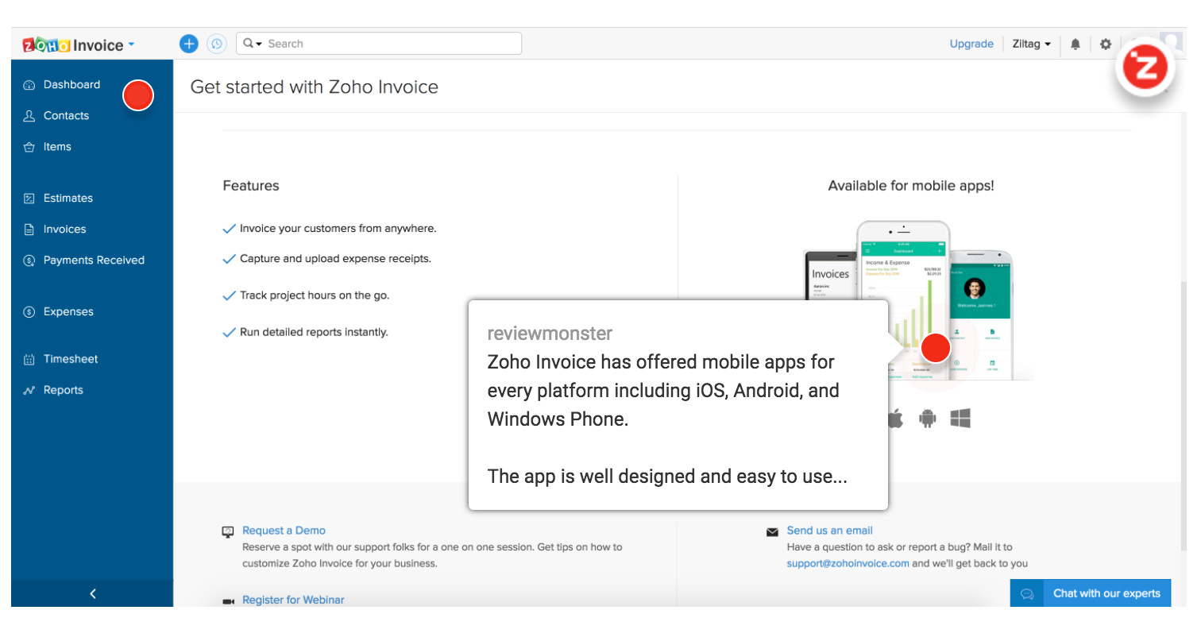1201x637 pixels.
Task: Click the Get started with Zoho Invoice heading
Action: point(315,87)
